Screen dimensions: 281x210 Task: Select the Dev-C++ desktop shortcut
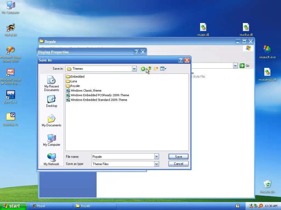(11, 97)
